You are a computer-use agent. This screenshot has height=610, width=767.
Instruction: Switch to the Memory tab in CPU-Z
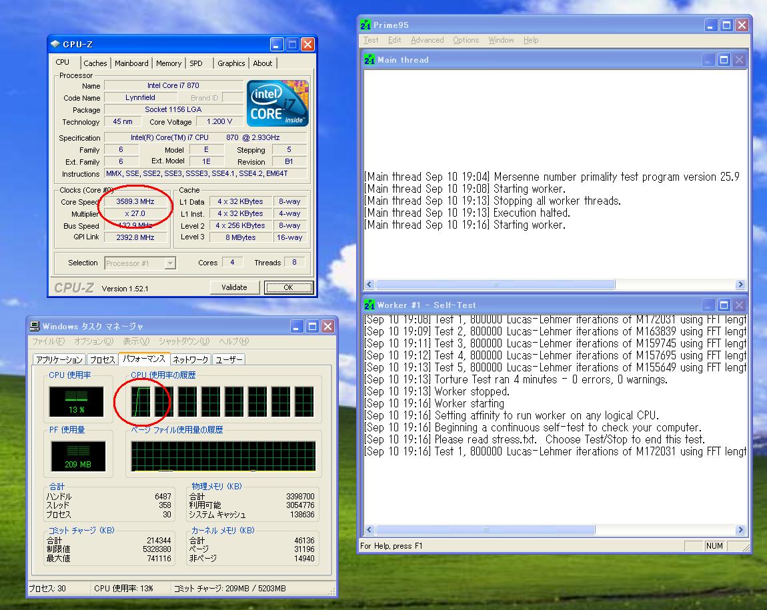click(x=169, y=63)
